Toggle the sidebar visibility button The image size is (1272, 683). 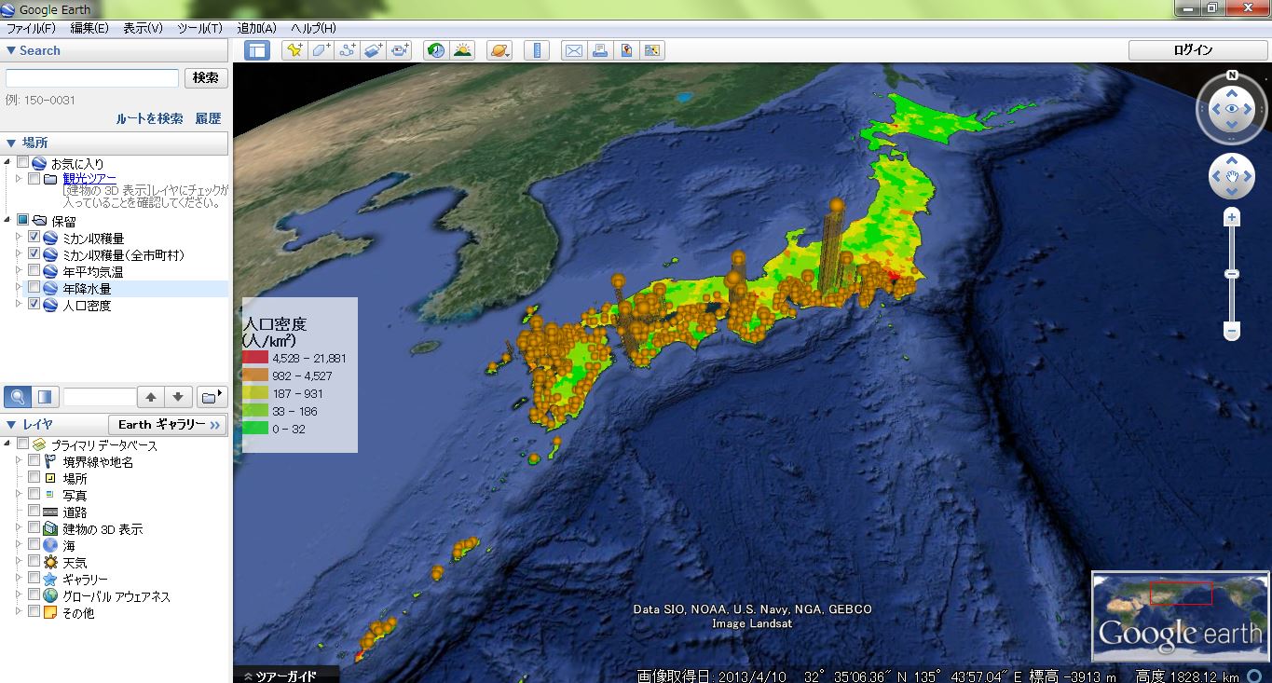click(256, 50)
